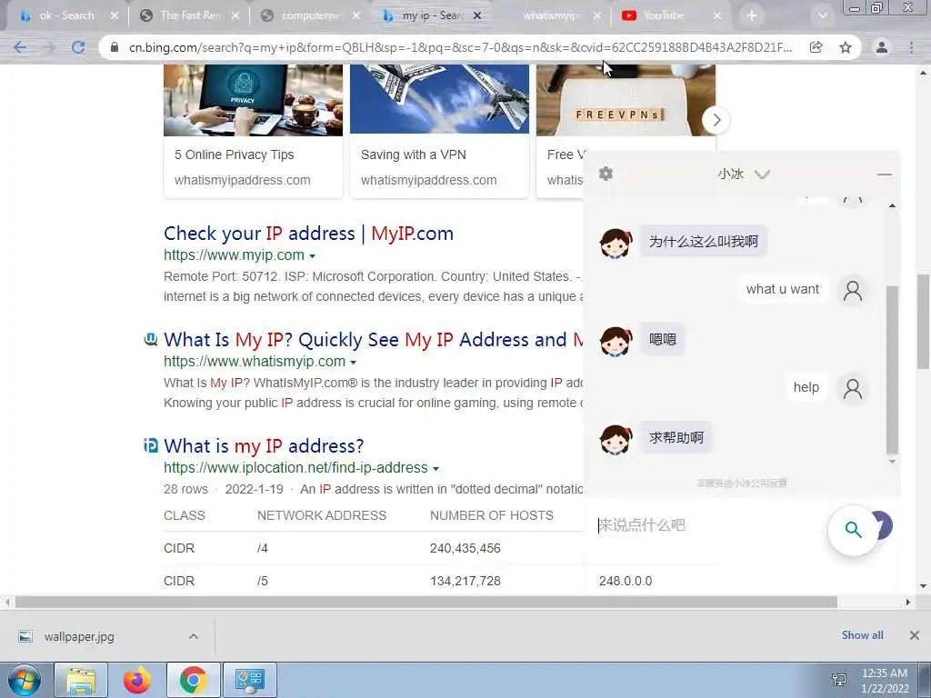Click the magnifier search button in chat
Screen dimensions: 931x698
(x=853, y=530)
